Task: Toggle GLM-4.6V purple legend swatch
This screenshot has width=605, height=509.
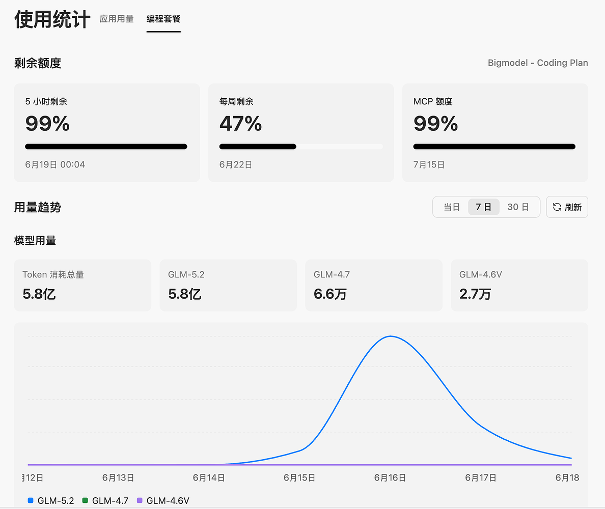Action: tap(140, 500)
